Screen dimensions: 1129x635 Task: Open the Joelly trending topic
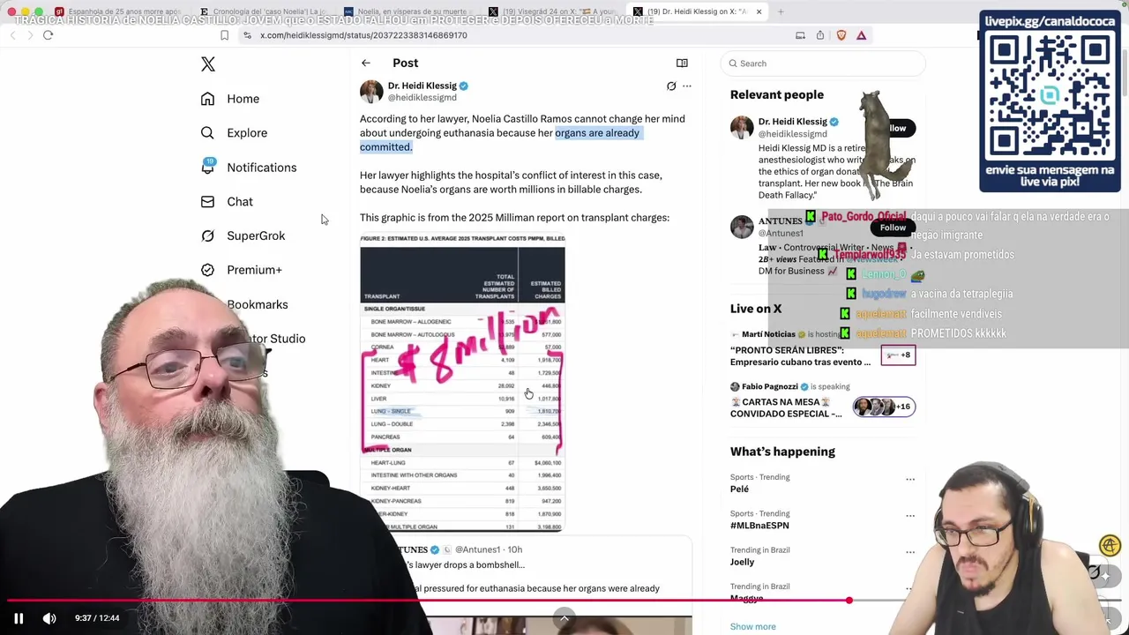[742, 562]
